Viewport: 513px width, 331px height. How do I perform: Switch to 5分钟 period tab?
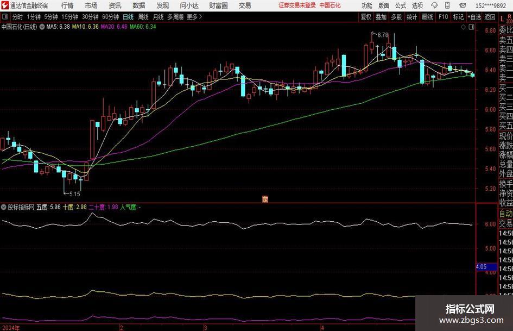51,17
